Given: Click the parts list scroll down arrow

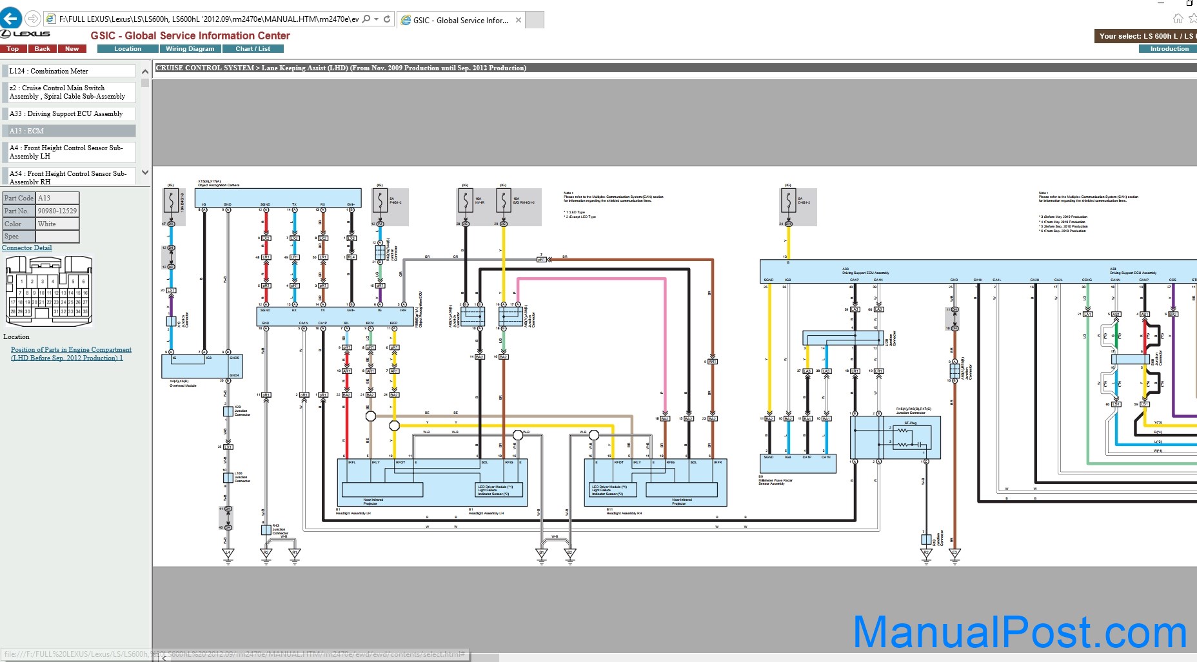Looking at the screenshot, I should pyautogui.click(x=144, y=172).
